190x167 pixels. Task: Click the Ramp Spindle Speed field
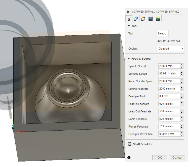tap(169, 81)
